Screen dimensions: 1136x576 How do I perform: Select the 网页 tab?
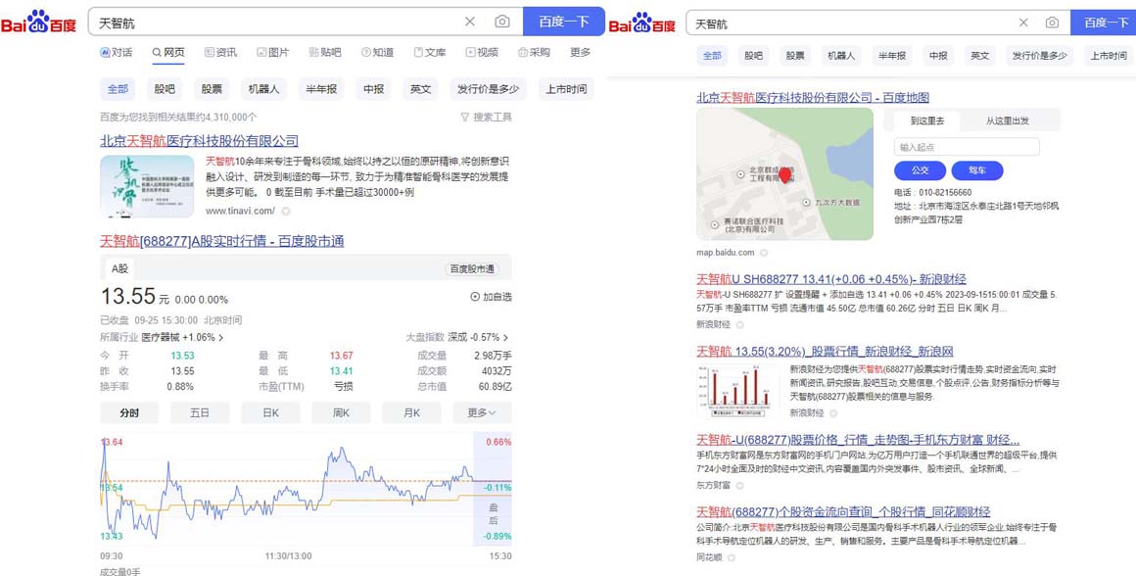(x=168, y=52)
